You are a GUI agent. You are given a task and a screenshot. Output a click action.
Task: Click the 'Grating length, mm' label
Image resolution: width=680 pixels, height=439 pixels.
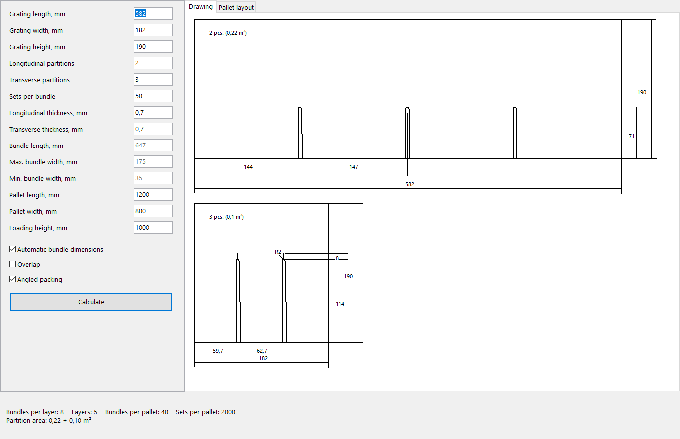(37, 14)
